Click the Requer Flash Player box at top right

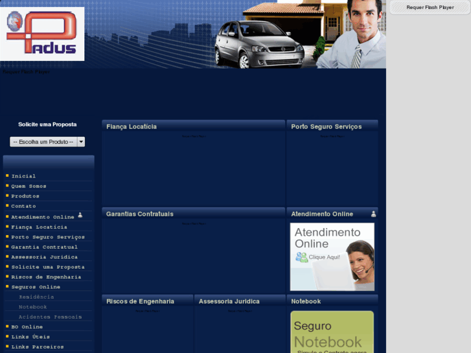[x=430, y=7]
